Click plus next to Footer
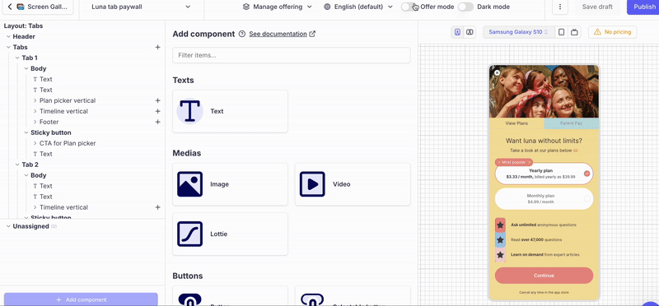The height and width of the screenshot is (306, 659). coord(157,122)
